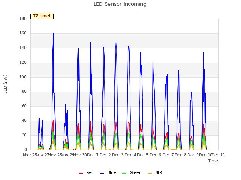
Task: Click the Dec 6 date tick label
Action: (156, 155)
